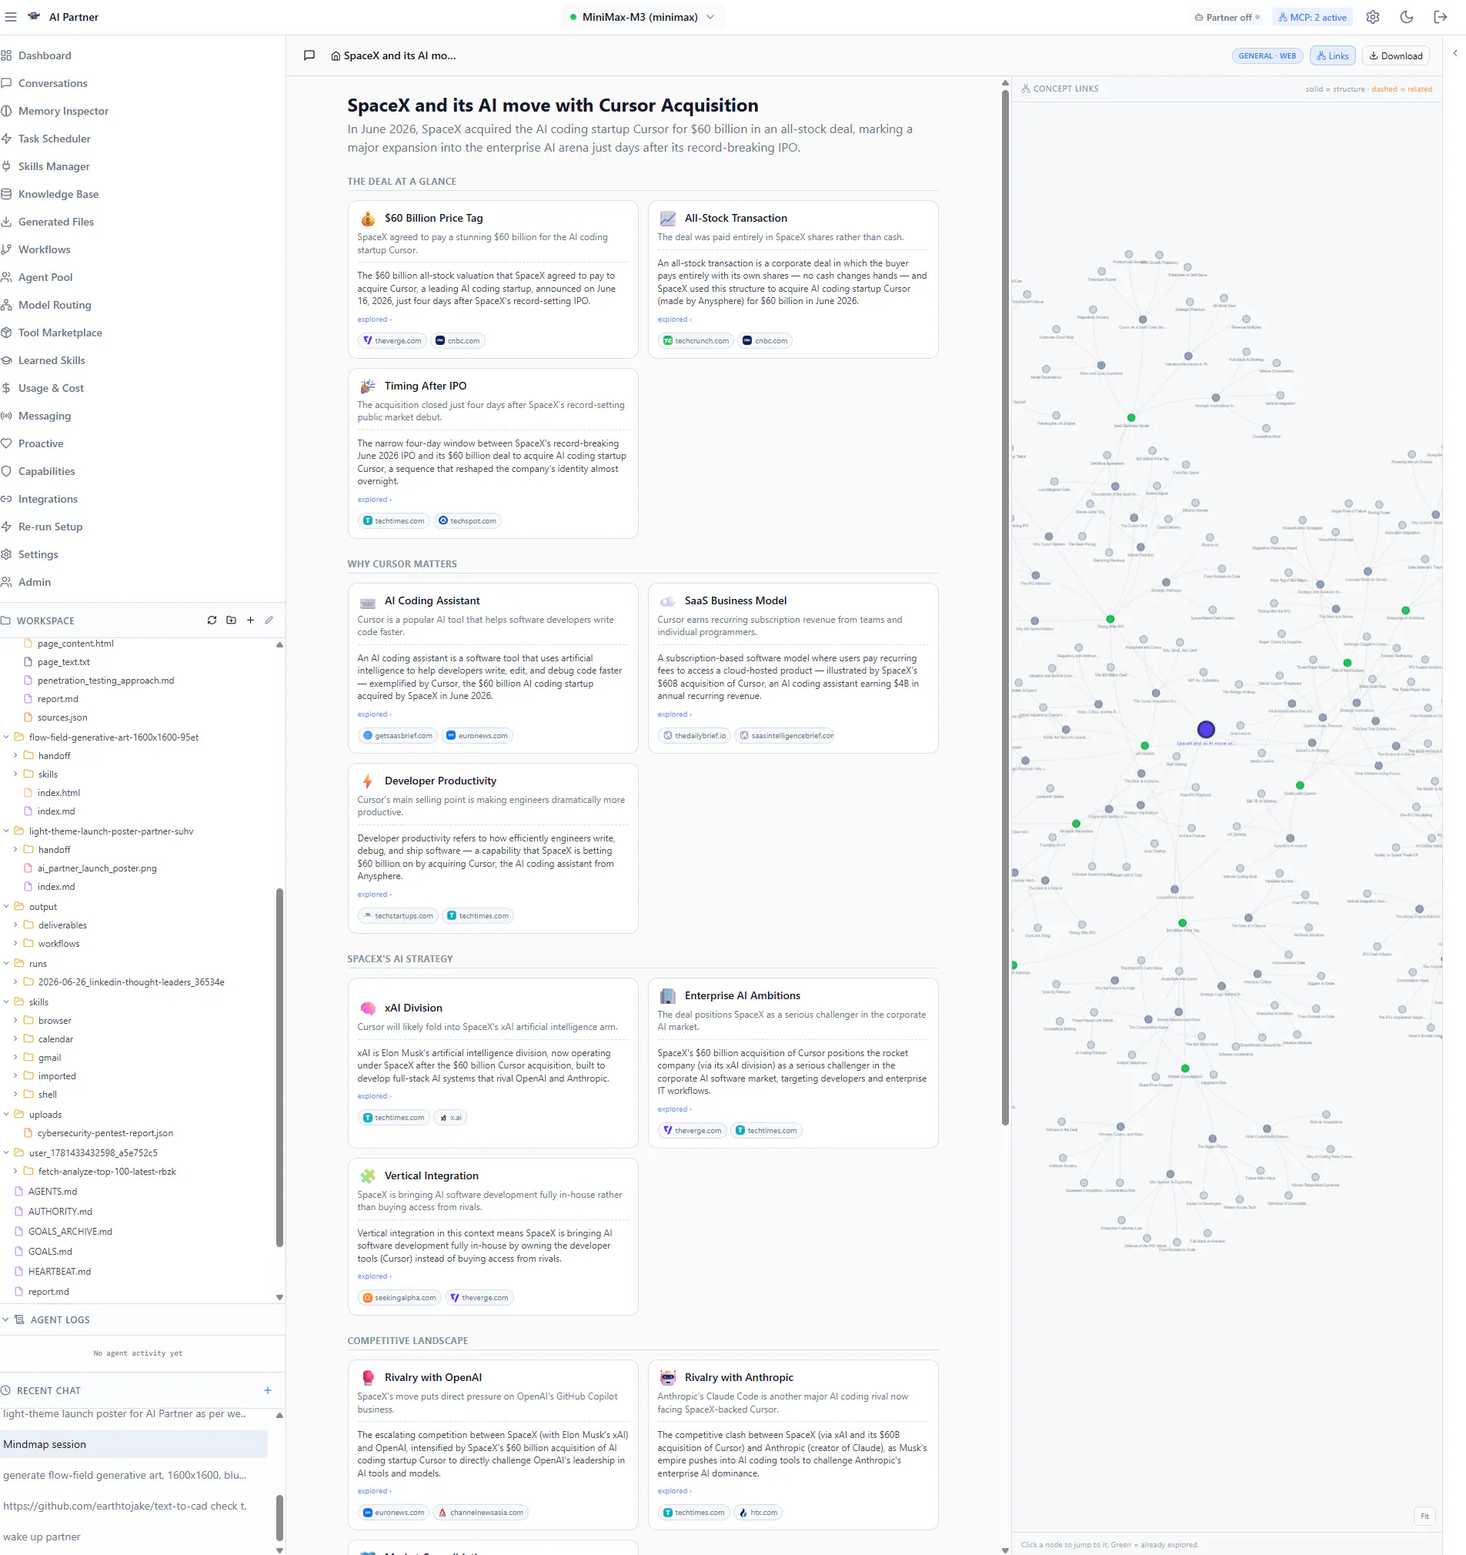Collapse the runs folder

[7, 964]
